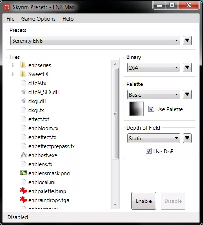Maximize the ENB Man window
The width and height of the screenshot is (203, 225).
[x=172, y=5]
